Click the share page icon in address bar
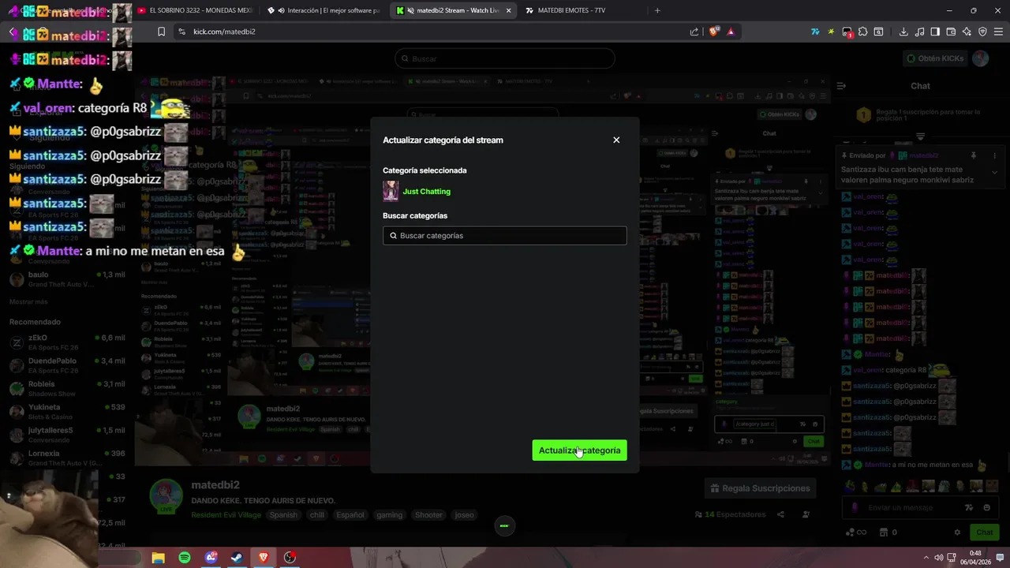Image resolution: width=1010 pixels, height=568 pixels. [694, 32]
